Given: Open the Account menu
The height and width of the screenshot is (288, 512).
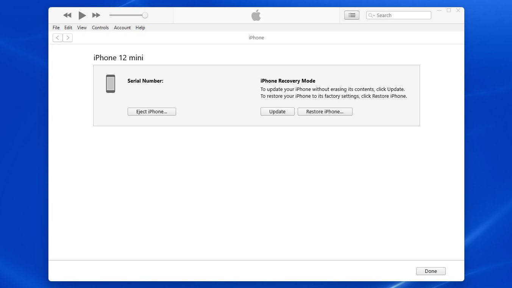Looking at the screenshot, I should coord(122,28).
